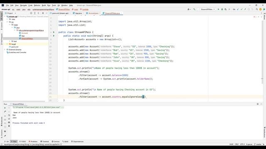Screen dimensions: 266x149
Task: Toggle scroll to end in Run console
Action: pyautogui.click(x=9, y=119)
